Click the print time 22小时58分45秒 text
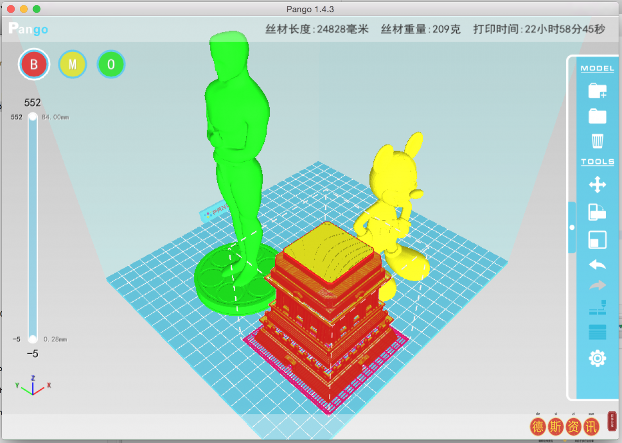The image size is (622, 443). (x=539, y=29)
